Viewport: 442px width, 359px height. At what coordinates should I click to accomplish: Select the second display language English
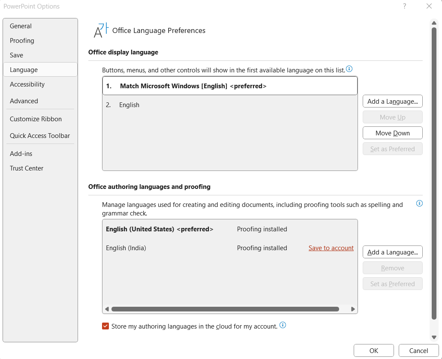coord(230,105)
